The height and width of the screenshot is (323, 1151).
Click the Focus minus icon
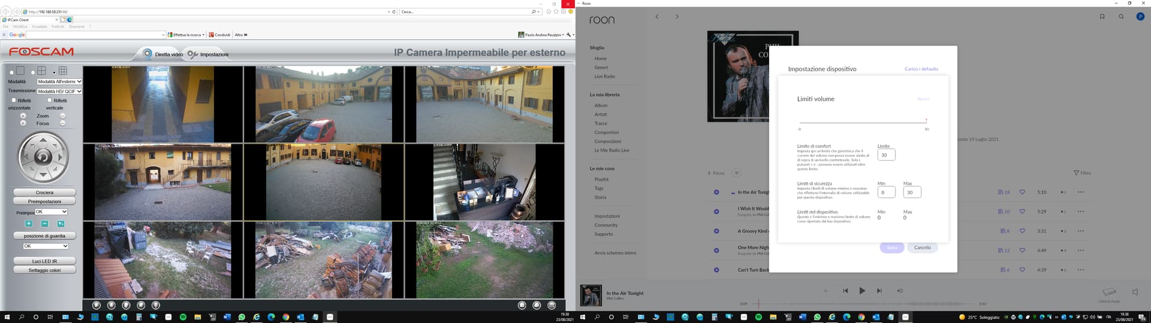62,123
